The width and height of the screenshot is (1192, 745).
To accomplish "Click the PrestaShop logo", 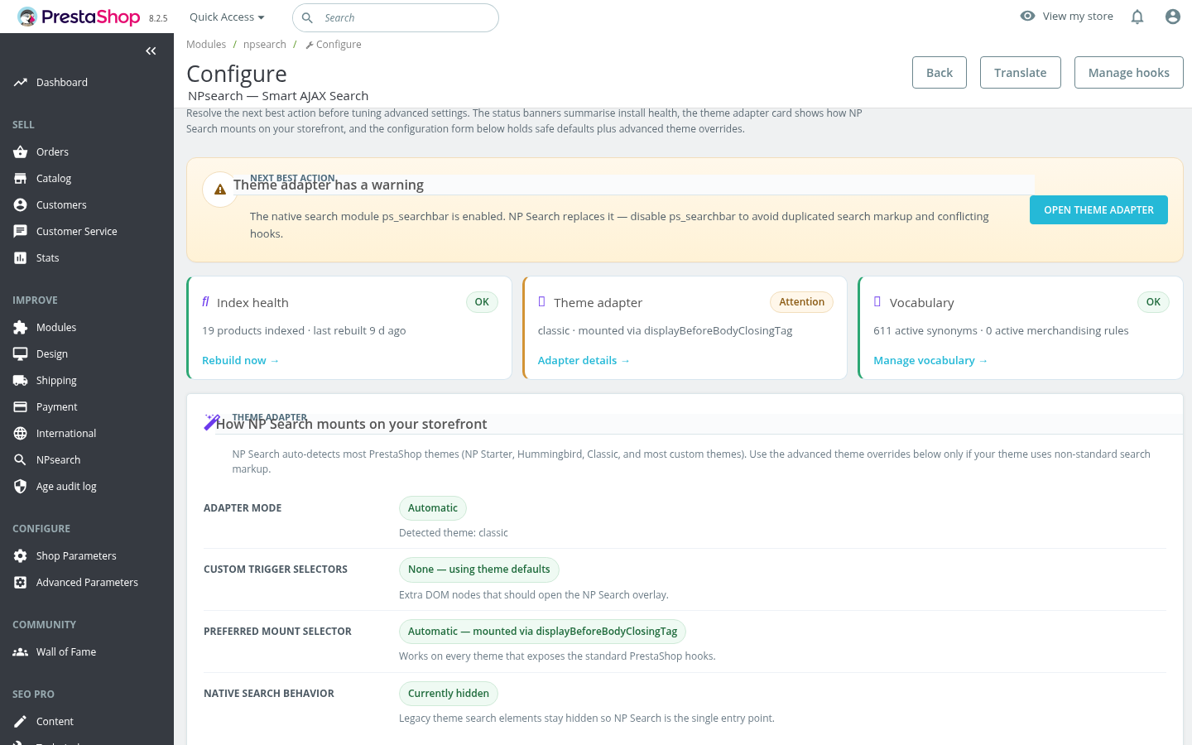I will 79,17.
